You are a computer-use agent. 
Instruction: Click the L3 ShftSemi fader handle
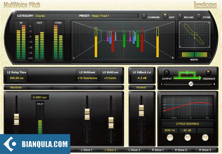coord(87,114)
